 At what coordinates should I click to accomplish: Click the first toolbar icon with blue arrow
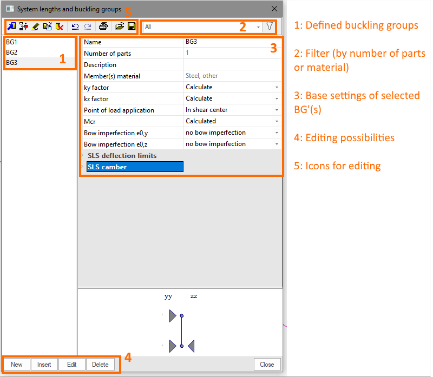(x=12, y=26)
